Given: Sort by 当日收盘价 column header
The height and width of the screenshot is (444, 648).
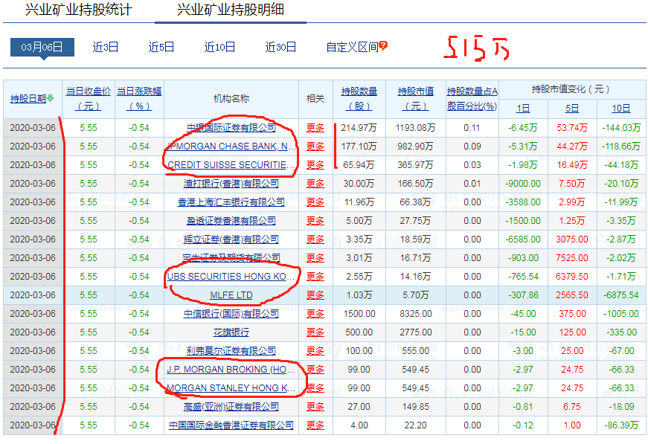Looking at the screenshot, I should pyautogui.click(x=89, y=99).
